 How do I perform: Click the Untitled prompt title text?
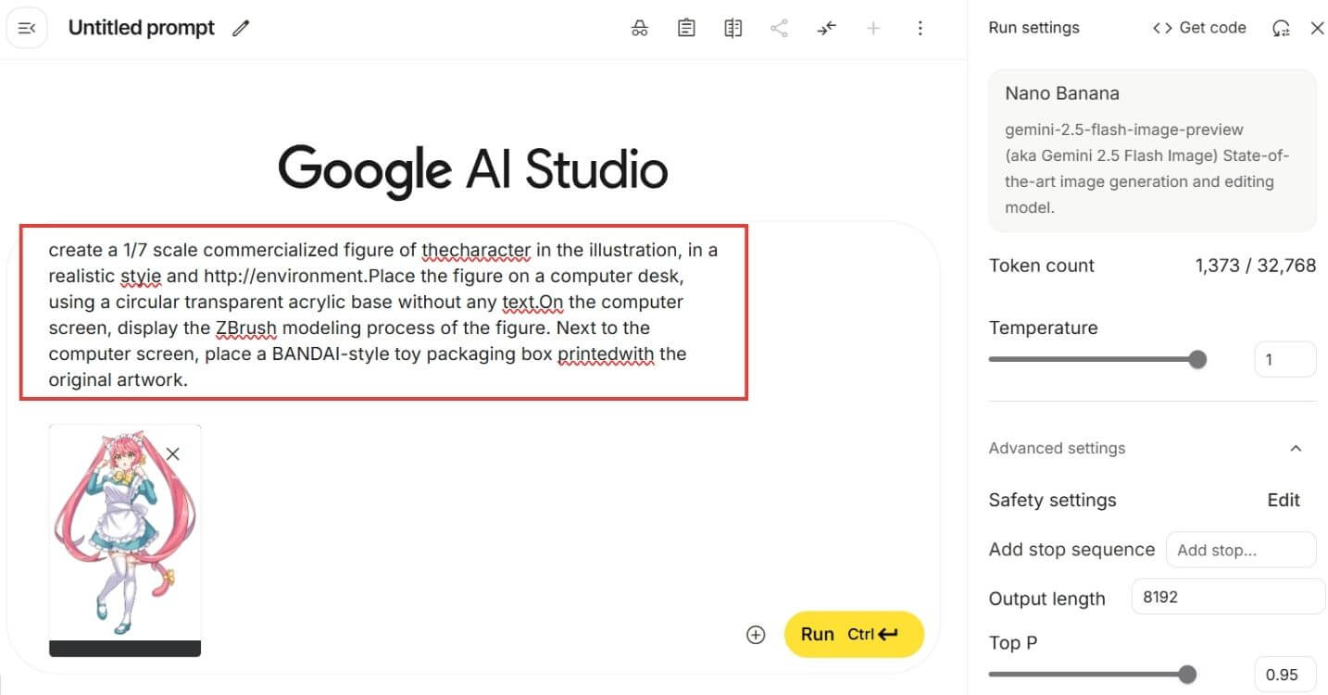pyautogui.click(x=141, y=28)
